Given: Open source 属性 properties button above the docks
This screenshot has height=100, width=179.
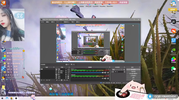Looking at the screenshot, I should pyautogui.click(x=67, y=64).
